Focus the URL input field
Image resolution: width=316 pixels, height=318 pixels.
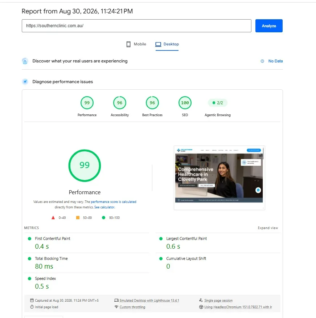click(136, 26)
